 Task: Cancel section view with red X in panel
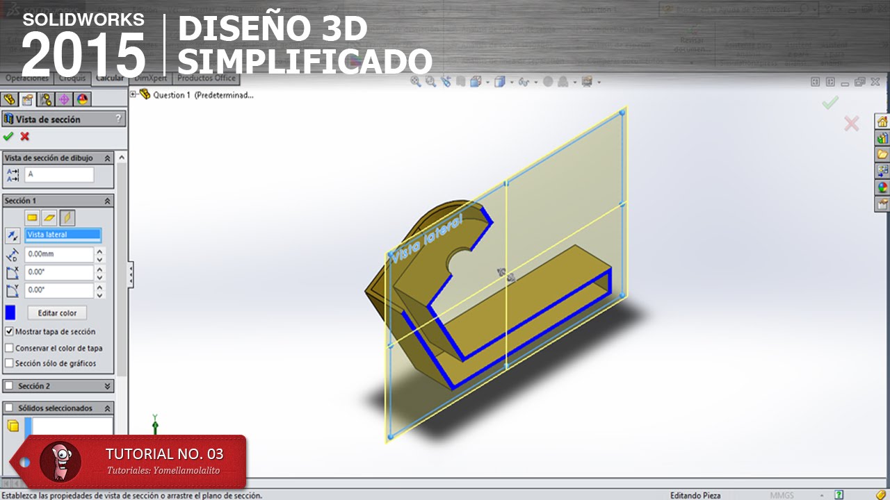pos(25,136)
